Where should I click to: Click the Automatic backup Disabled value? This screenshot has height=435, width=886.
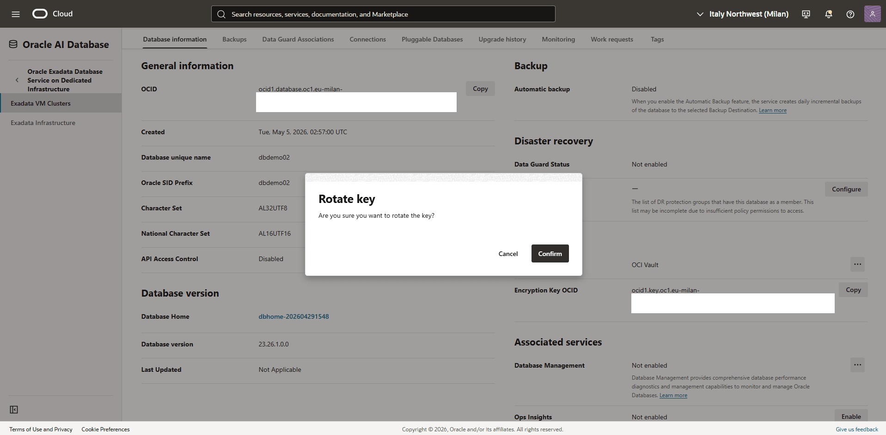[x=644, y=89]
